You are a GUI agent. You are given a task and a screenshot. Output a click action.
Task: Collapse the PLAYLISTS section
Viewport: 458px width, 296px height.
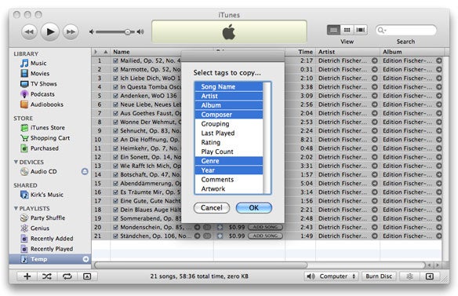(x=16, y=208)
